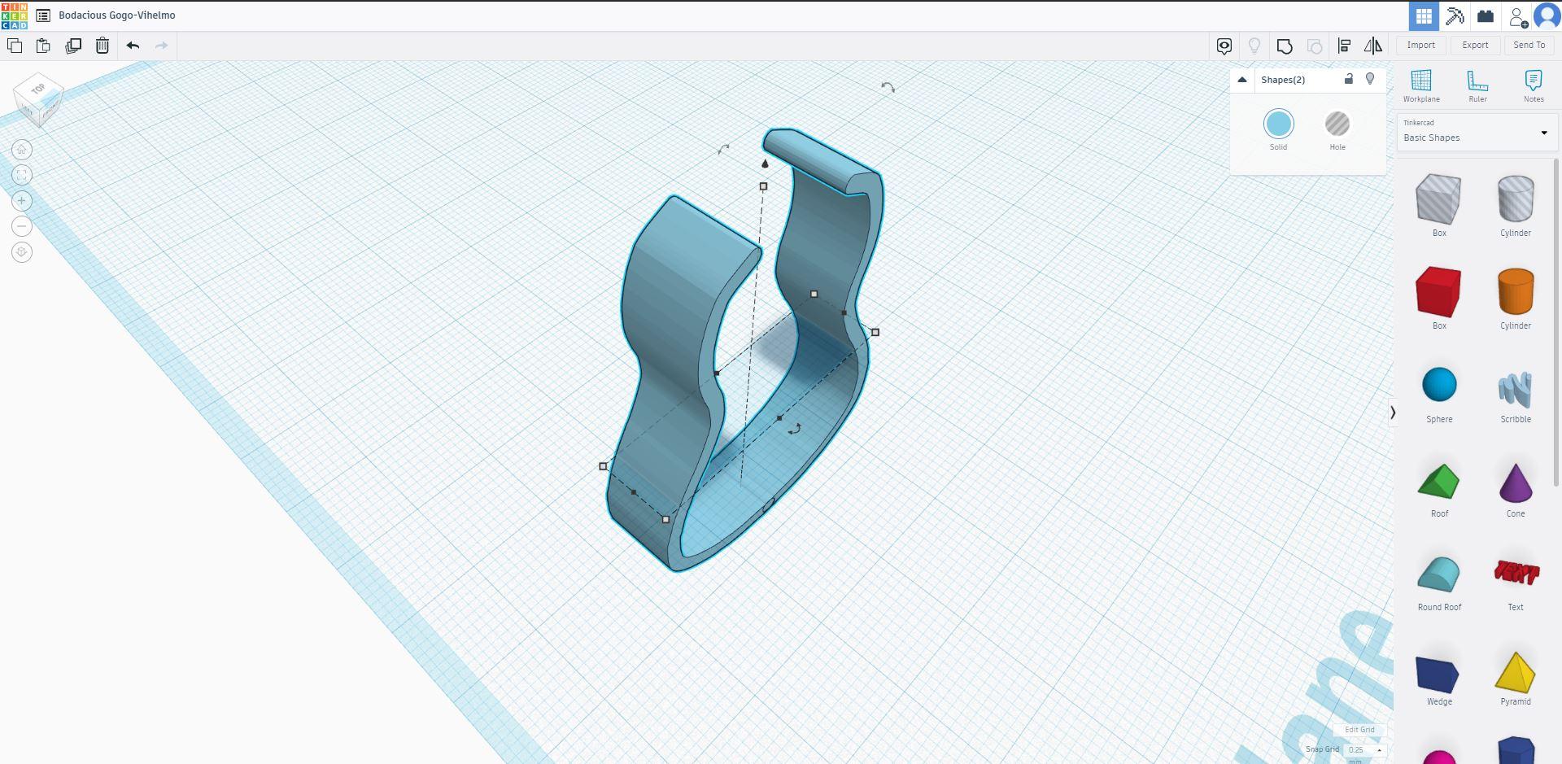
Task: Open the Mirror tool
Action: pos(1373,46)
